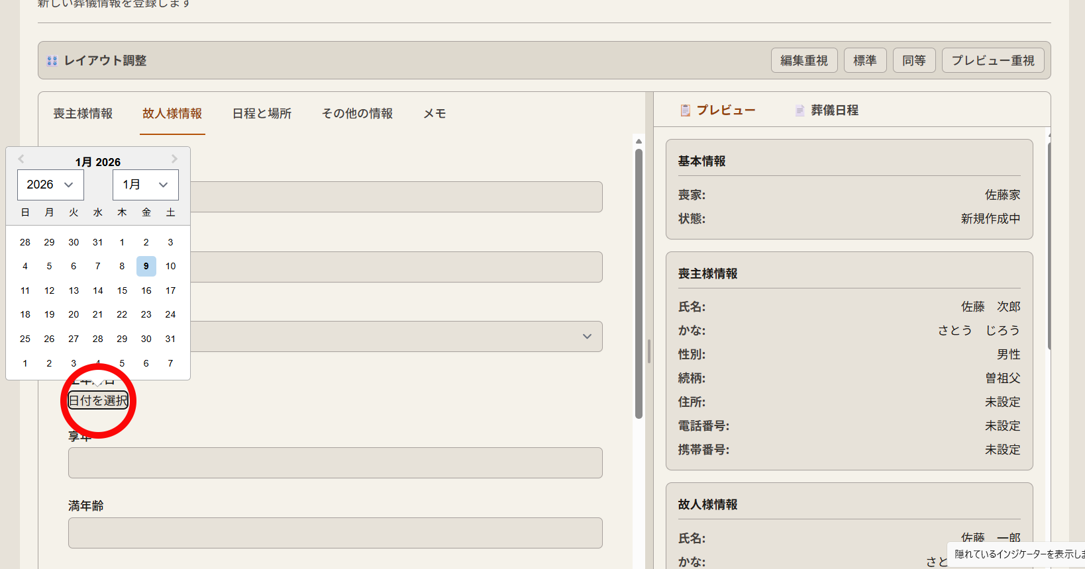Click the funeral schedule document icon

800,110
